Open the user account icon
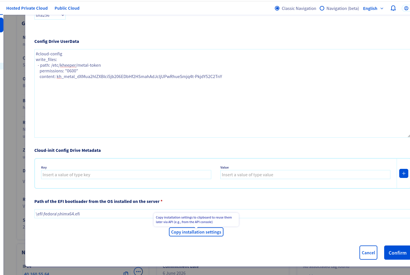410x275 pixels. (x=406, y=8)
